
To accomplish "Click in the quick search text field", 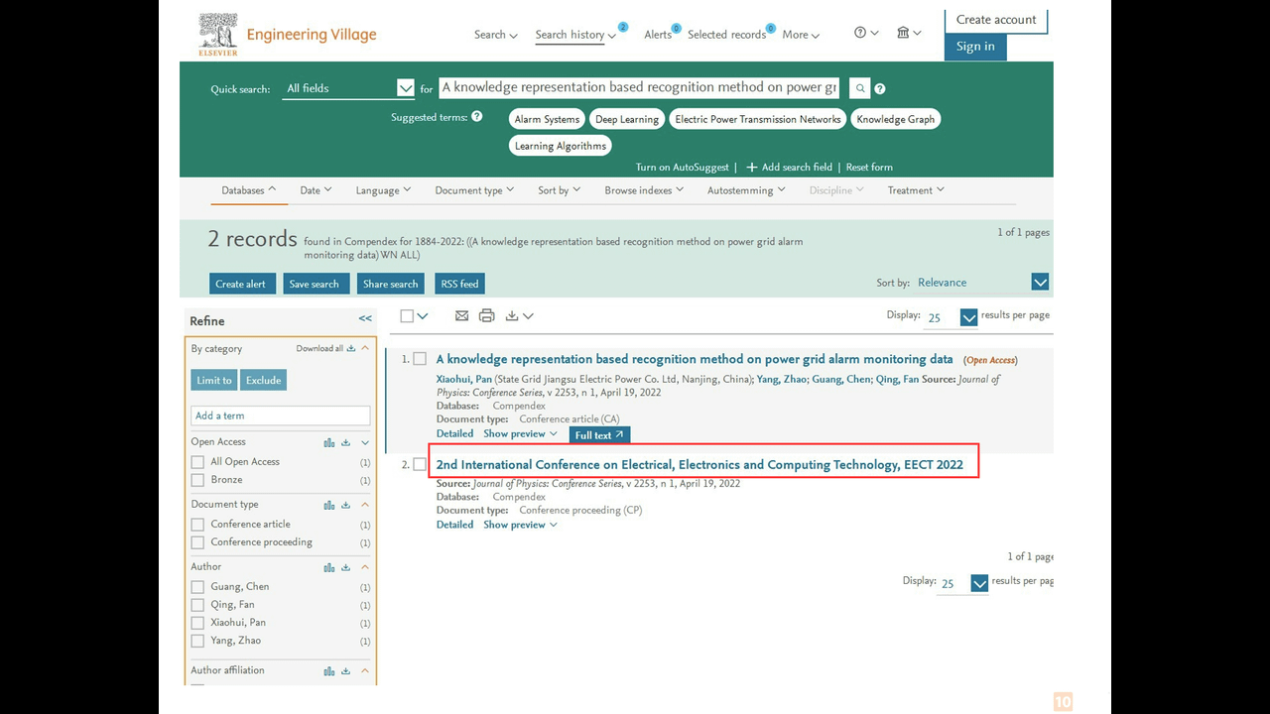I will 640,87.
